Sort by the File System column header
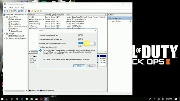Screen dimensions: 180x101 [60, 15]
